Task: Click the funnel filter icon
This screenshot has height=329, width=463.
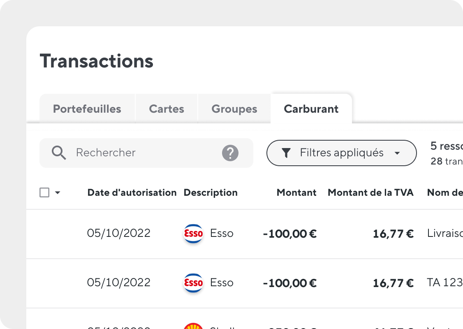Action: click(x=286, y=153)
